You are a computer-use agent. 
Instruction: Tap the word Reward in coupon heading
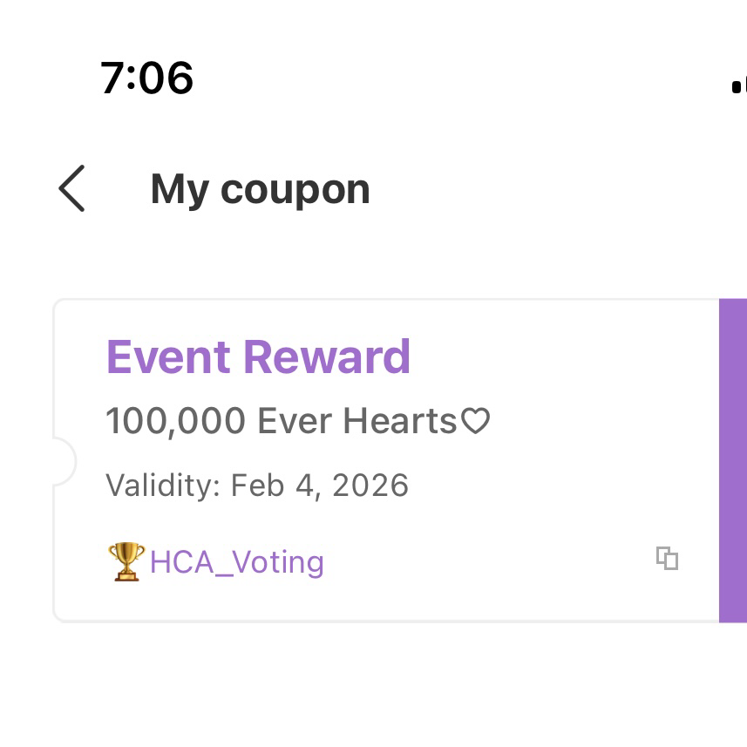(326, 357)
